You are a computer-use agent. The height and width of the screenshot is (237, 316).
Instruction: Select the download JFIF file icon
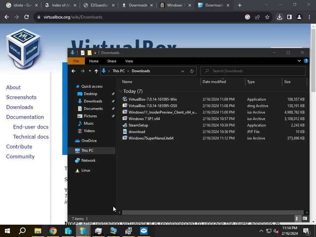(125, 131)
